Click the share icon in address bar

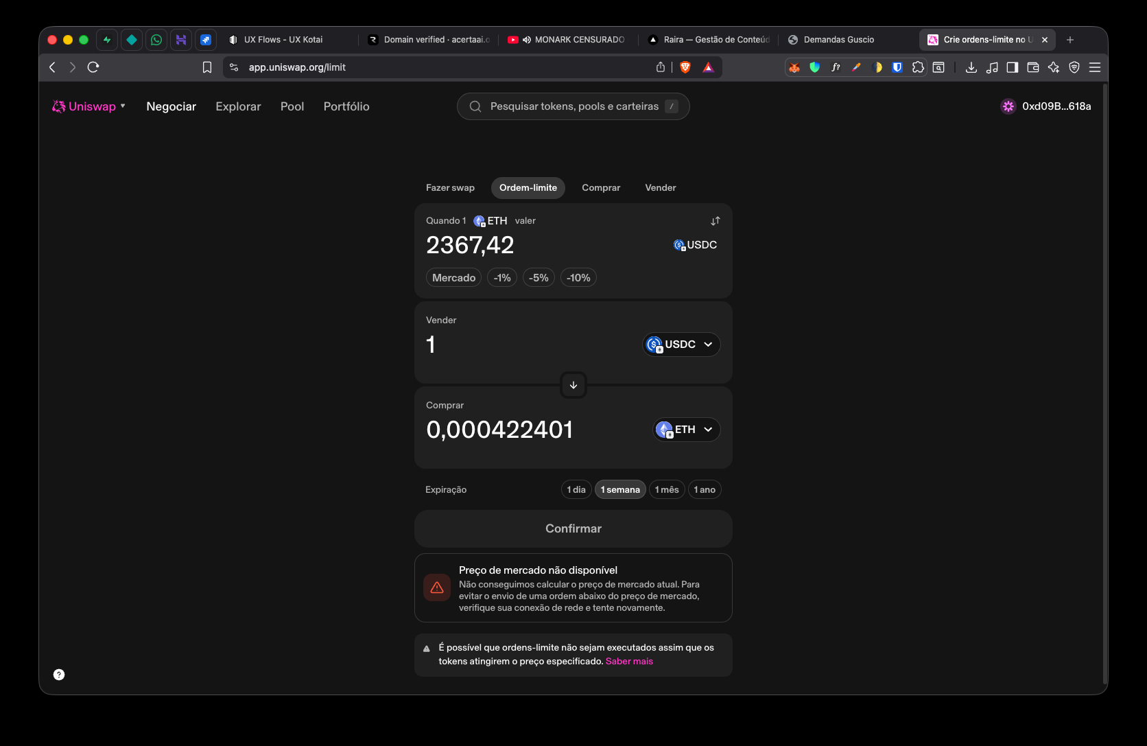coord(661,67)
